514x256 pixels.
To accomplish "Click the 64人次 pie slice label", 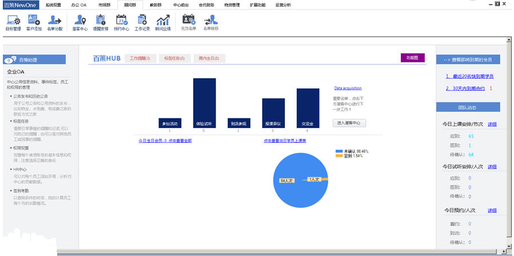I will coord(287,181).
